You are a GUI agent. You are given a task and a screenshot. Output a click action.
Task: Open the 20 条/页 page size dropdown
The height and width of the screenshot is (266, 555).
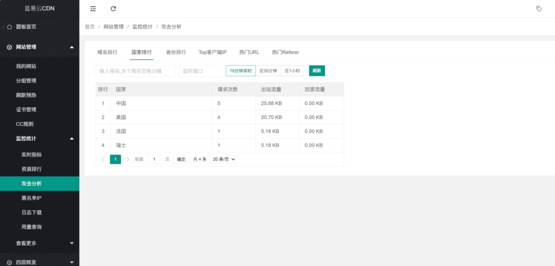point(223,159)
